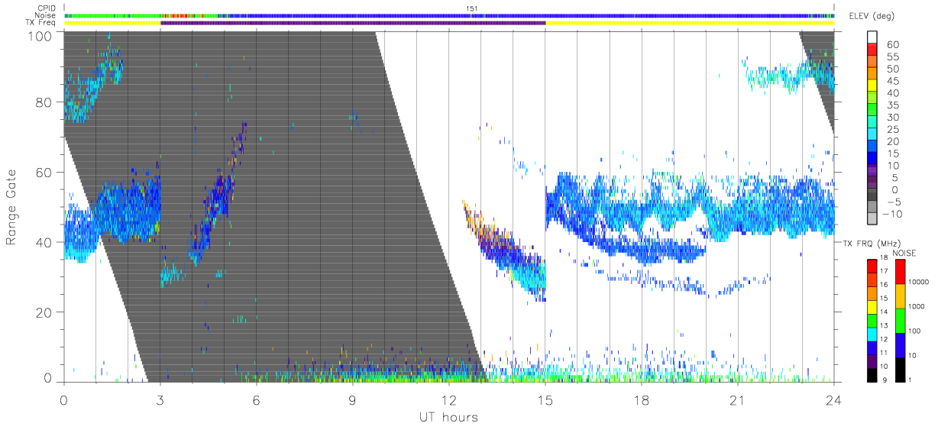Click the "21" tick on the UT hours axis
The image size is (938, 433).
737,401
